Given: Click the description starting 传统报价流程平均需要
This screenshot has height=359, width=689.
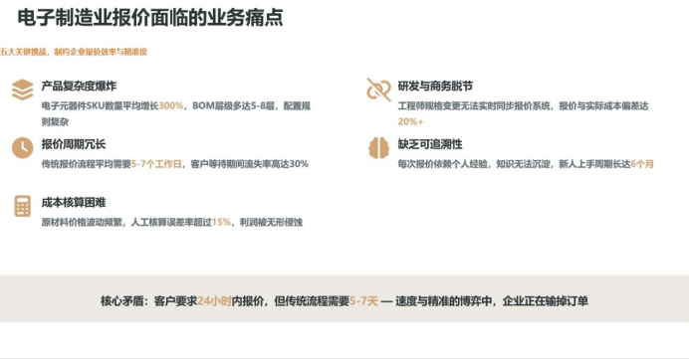Looking at the screenshot, I should (x=175, y=164).
